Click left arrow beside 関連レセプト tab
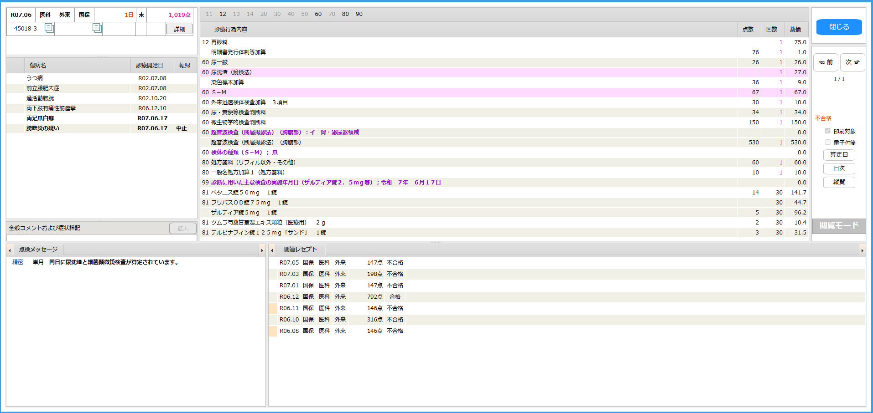 point(272,250)
